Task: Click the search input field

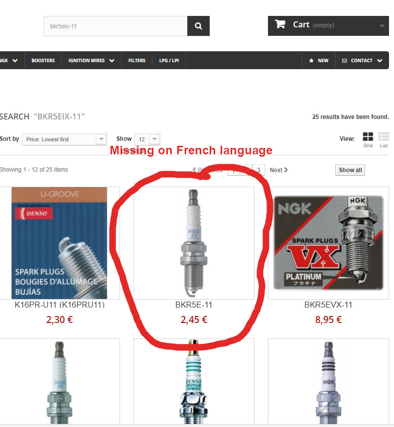Action: (116, 26)
